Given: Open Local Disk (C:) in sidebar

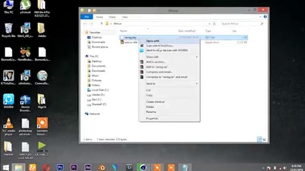Looking at the screenshot, I should (100, 90).
